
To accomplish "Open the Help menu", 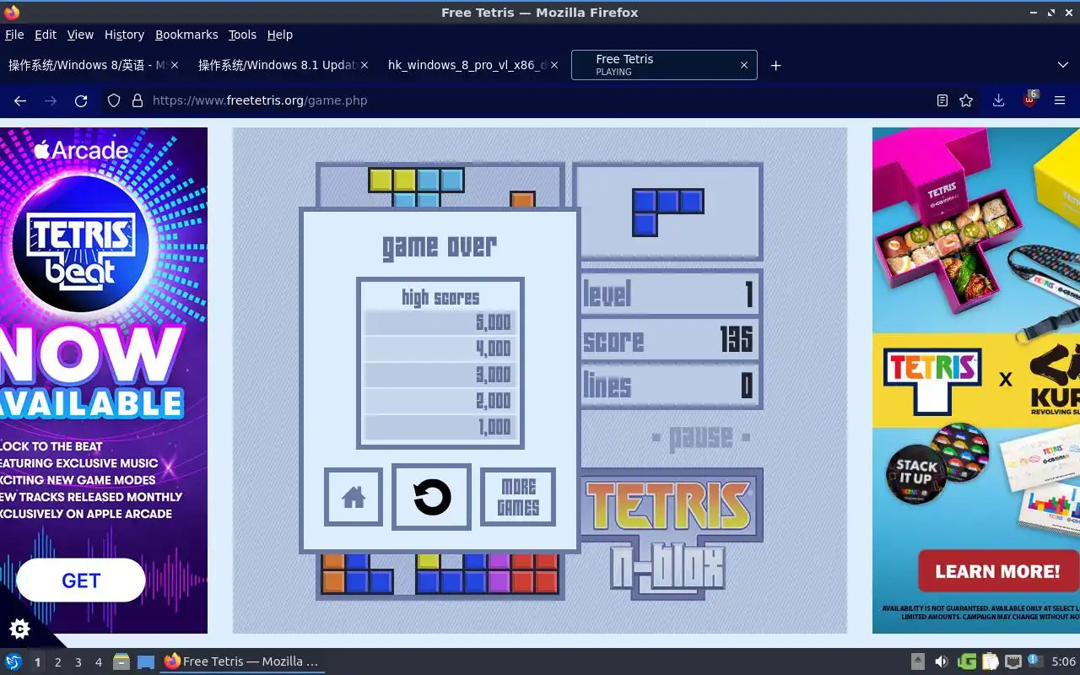I will coord(280,35).
